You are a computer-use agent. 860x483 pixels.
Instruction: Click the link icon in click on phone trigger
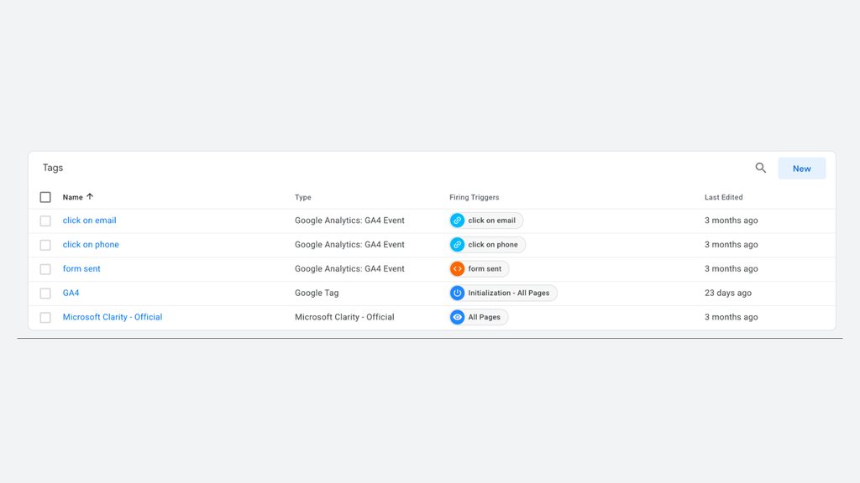(x=457, y=245)
